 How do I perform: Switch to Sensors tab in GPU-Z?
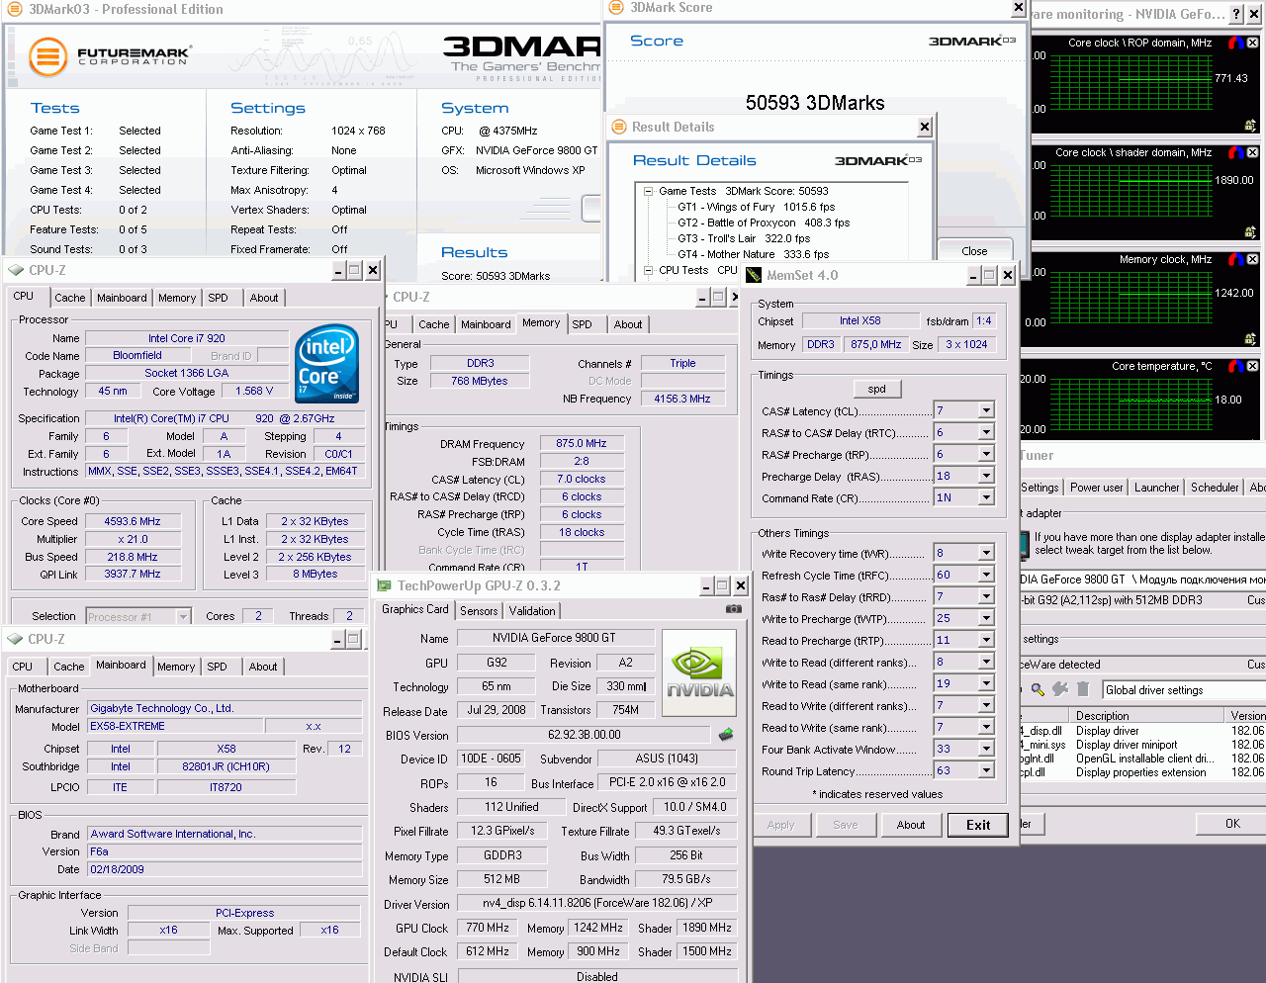(x=479, y=611)
